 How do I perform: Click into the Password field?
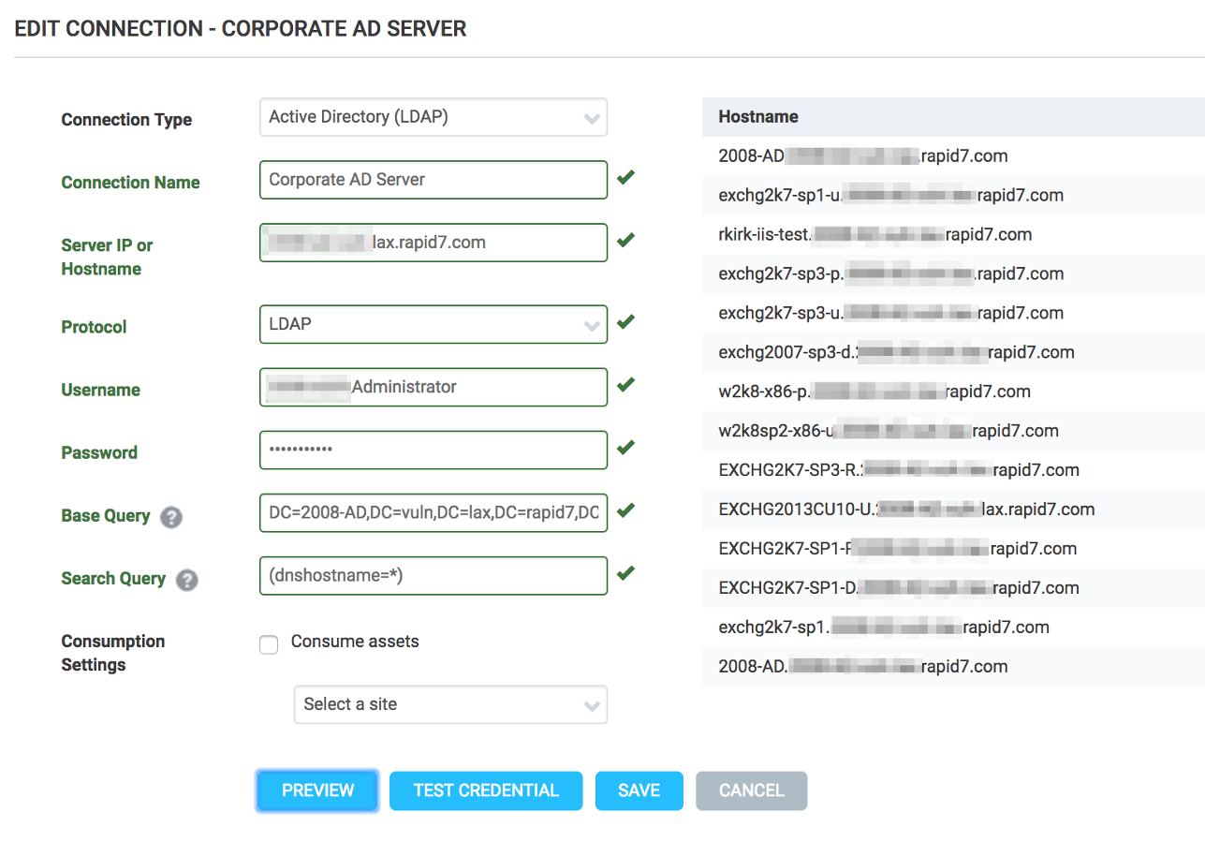point(433,450)
